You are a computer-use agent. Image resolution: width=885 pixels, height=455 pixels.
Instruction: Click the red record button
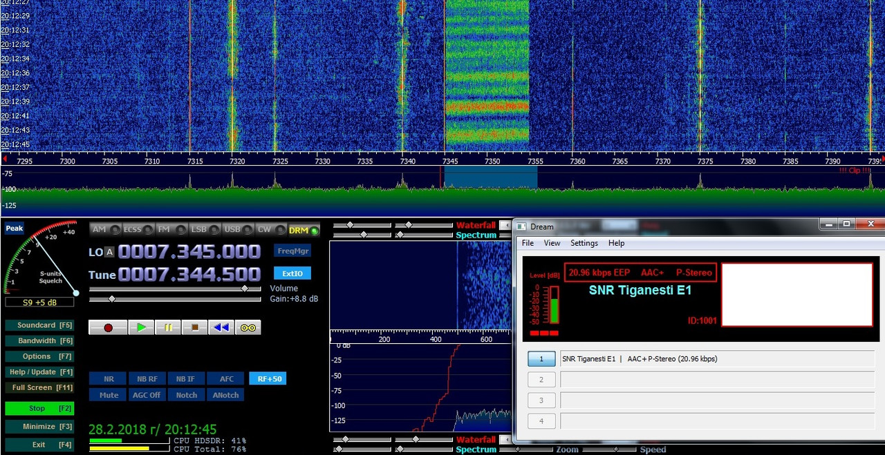pyautogui.click(x=108, y=327)
